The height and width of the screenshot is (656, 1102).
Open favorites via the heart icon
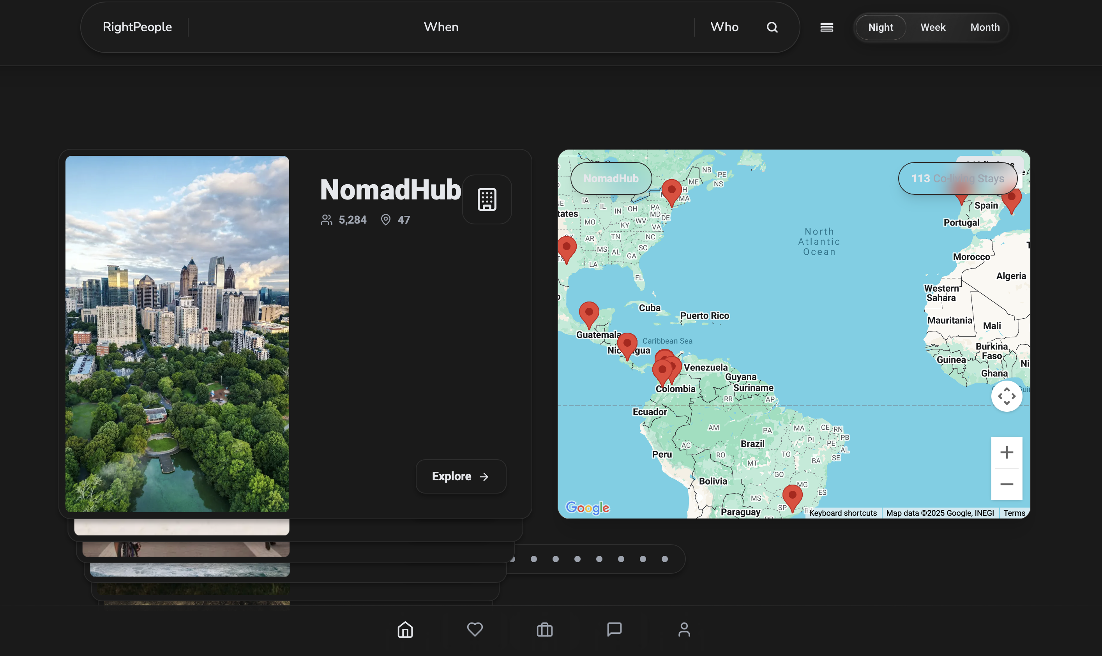coord(475,630)
